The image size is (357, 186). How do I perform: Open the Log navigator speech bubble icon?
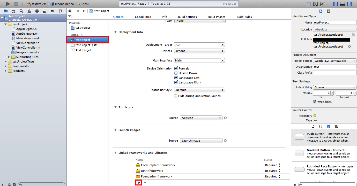(60, 11)
